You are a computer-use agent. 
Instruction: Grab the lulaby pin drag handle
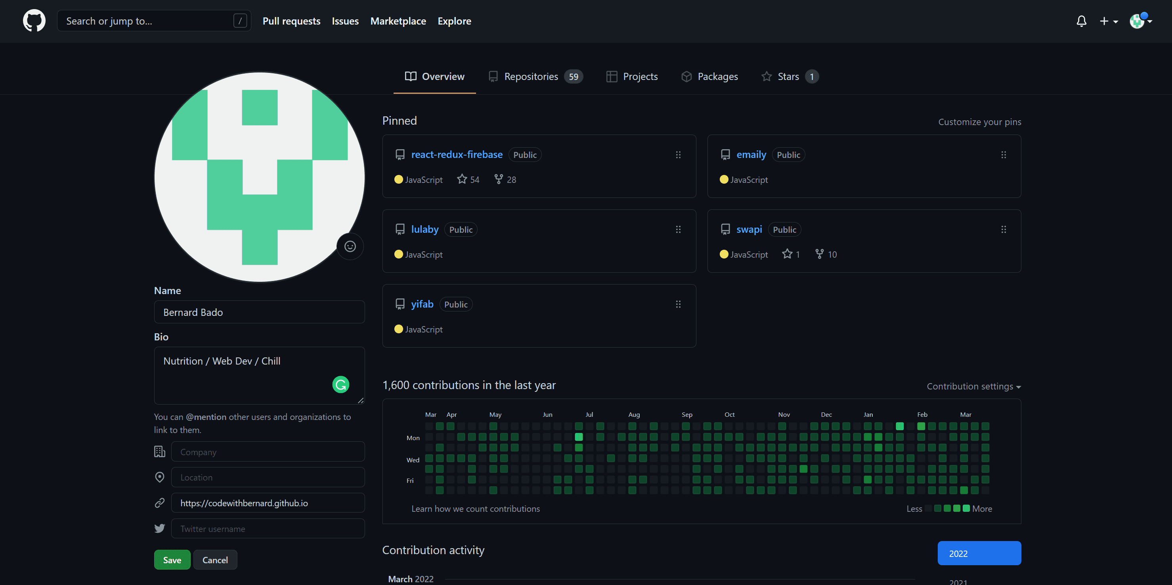679,229
